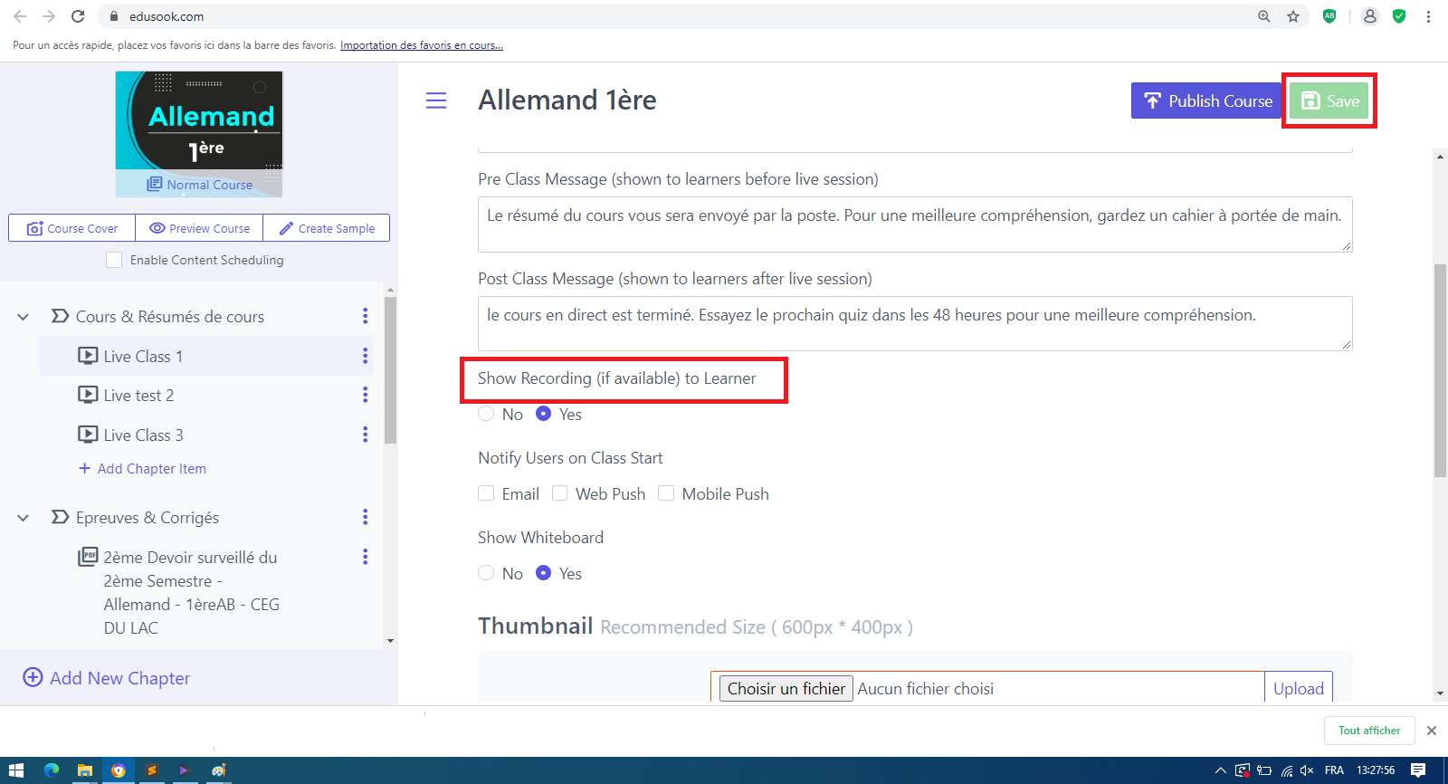Click the Publish Course button
Screen dimensions: 1448x784
(x=1206, y=100)
